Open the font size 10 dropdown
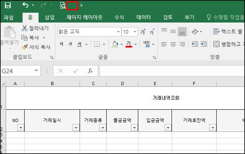 coord(135,32)
